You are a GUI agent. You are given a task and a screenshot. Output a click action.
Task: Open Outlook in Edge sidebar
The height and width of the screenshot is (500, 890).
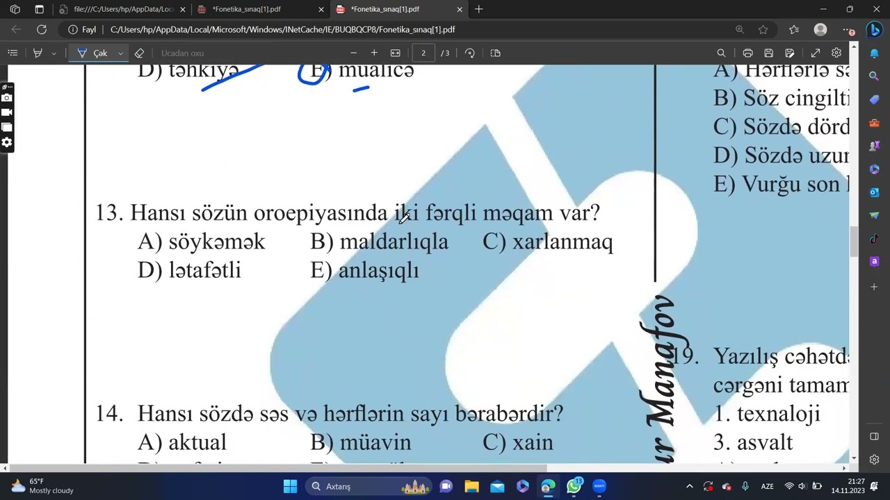click(874, 192)
